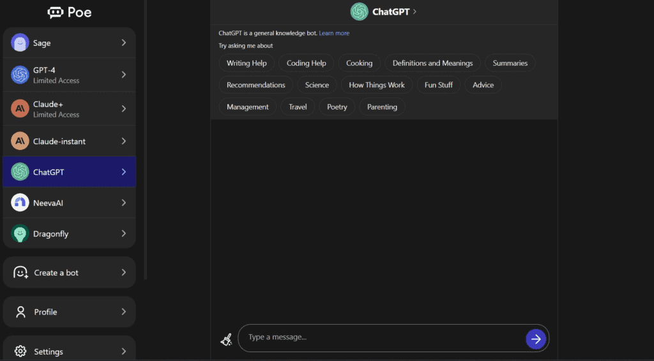The image size is (654, 361).
Task: Click the GPT-4 bot avatar icon
Action: tap(20, 75)
